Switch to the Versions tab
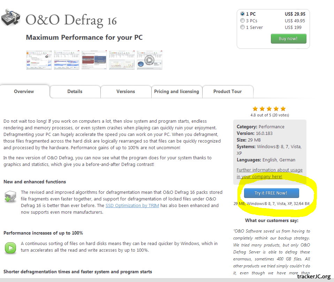Image resolution: width=334 pixels, height=282 pixels. click(x=126, y=92)
